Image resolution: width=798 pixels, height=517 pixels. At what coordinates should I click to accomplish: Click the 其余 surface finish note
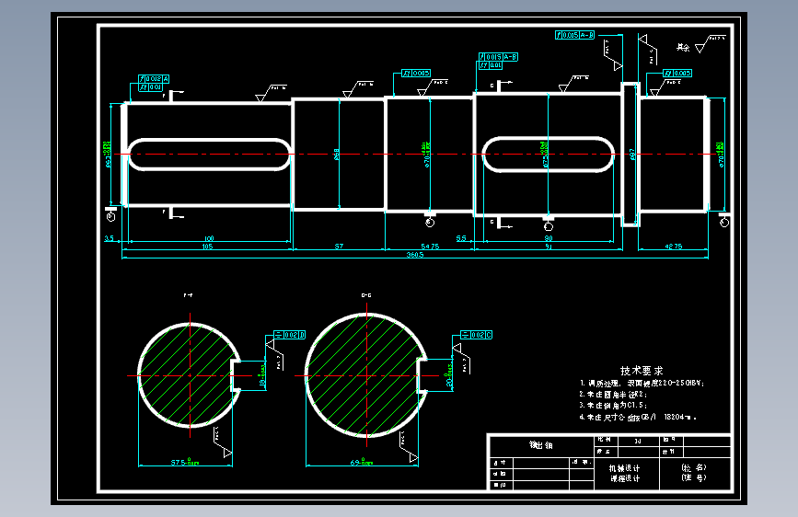[683, 47]
